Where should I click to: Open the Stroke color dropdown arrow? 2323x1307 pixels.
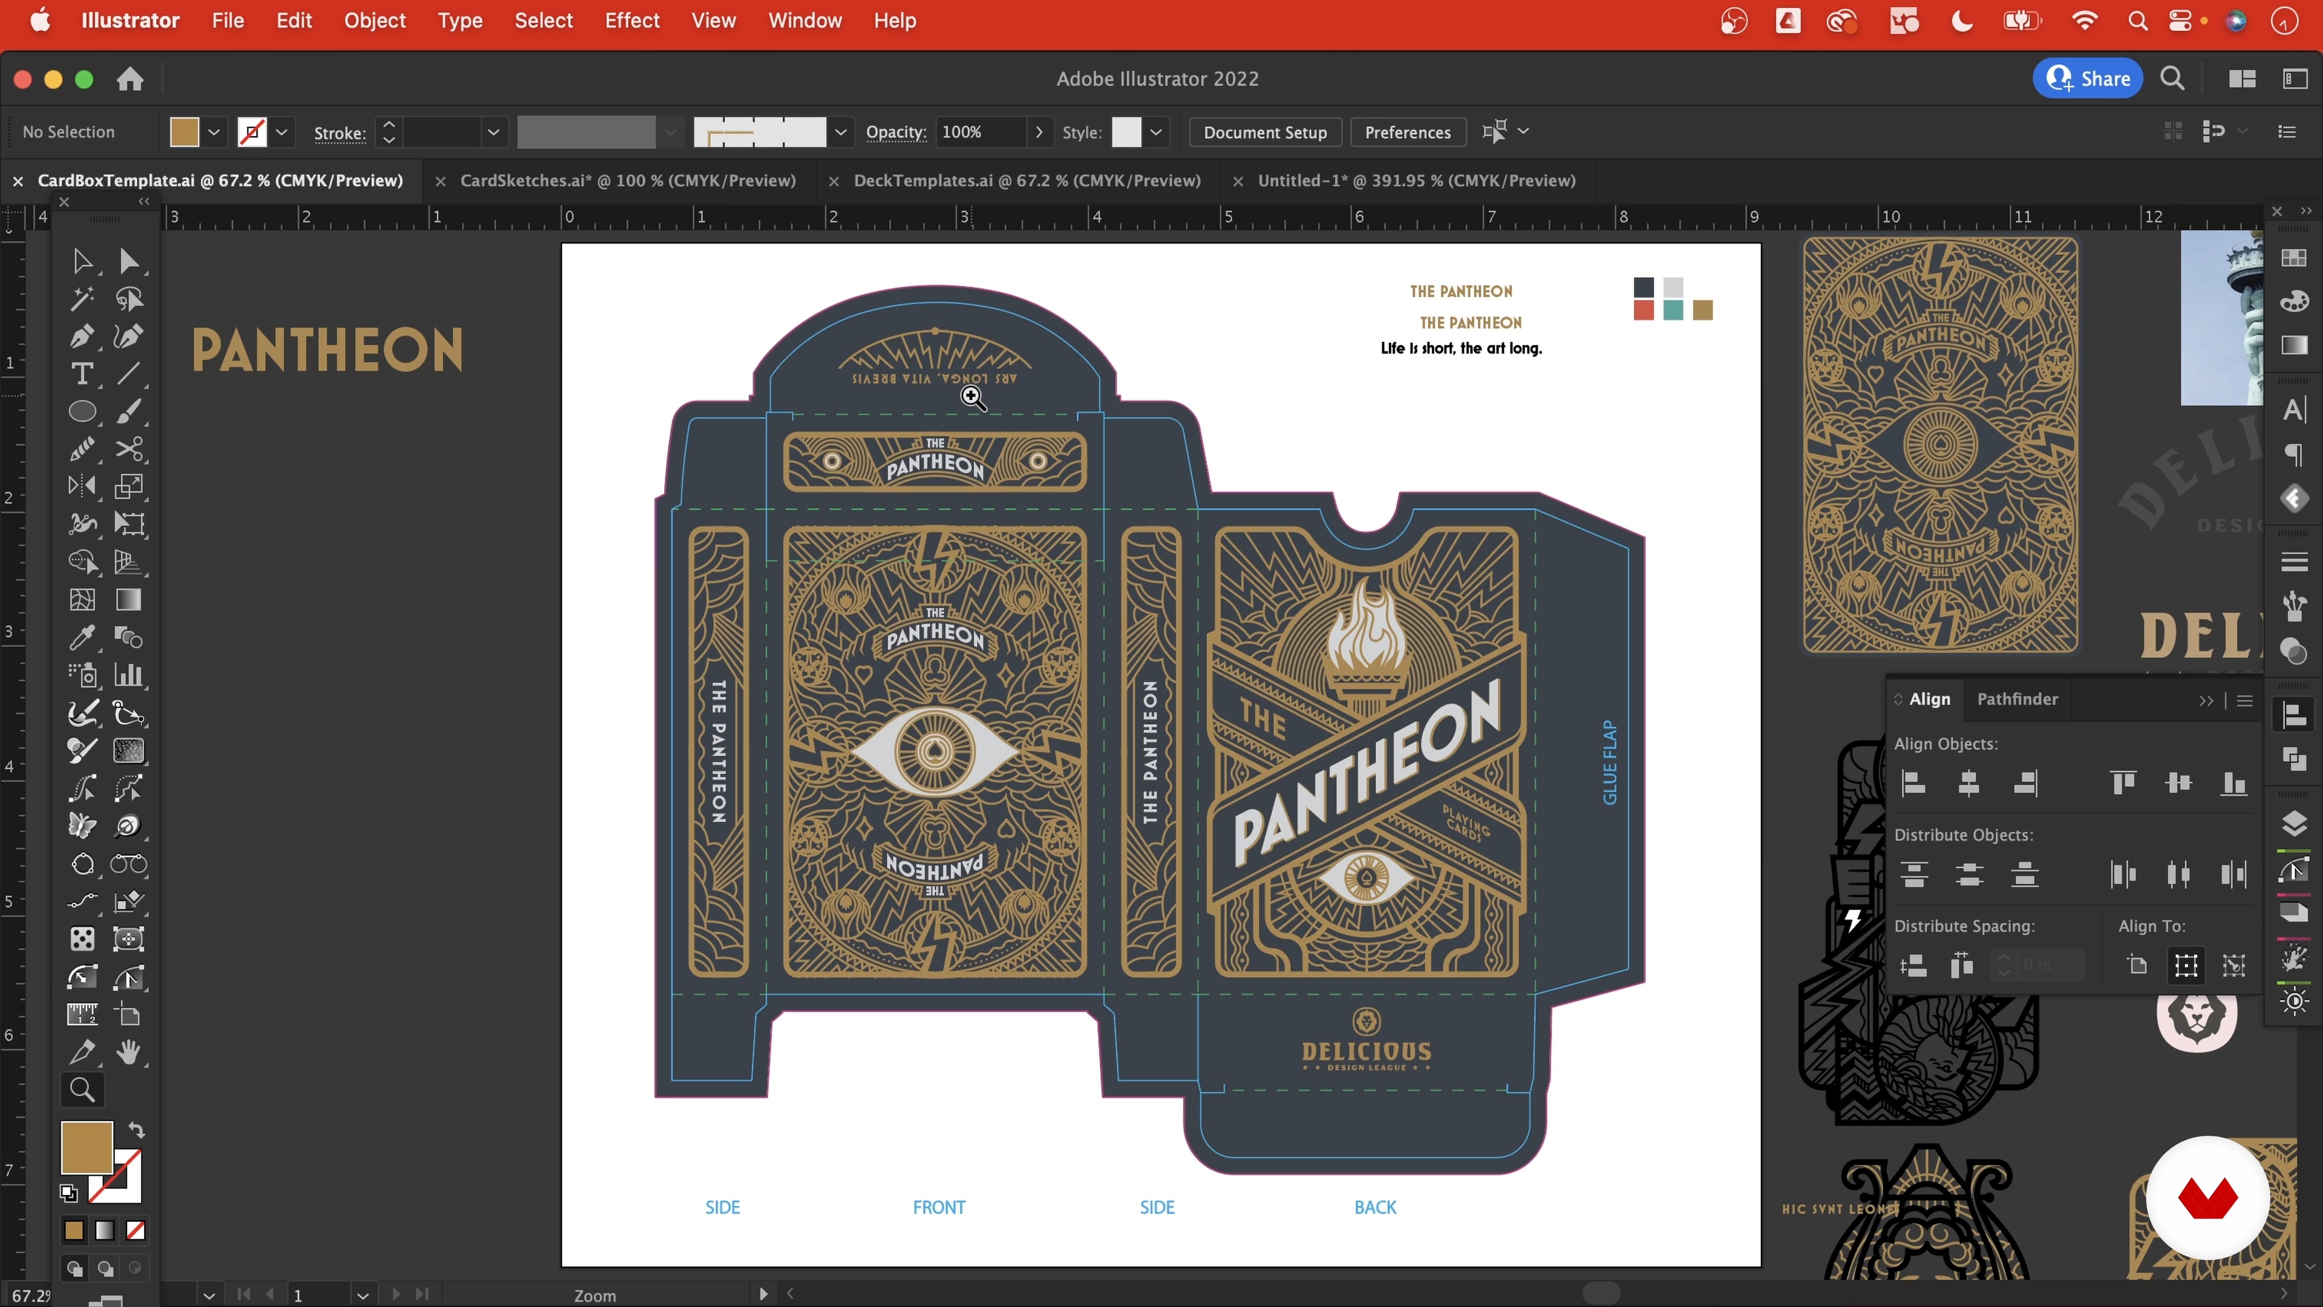(x=283, y=133)
